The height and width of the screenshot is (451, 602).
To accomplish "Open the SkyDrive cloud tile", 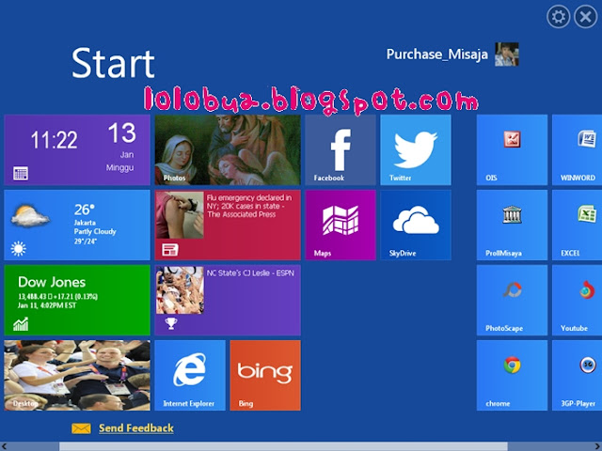I will tap(416, 225).
